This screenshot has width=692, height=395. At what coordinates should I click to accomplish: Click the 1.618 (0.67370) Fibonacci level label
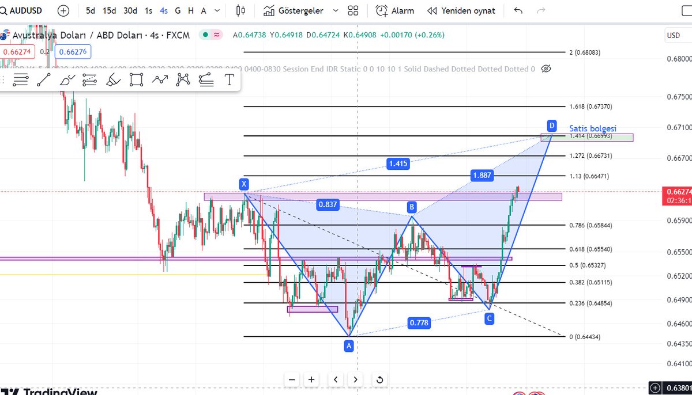(x=591, y=107)
